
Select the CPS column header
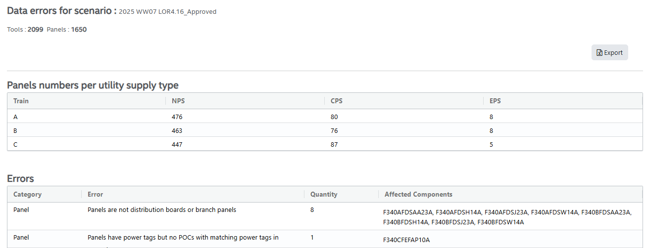click(x=337, y=101)
